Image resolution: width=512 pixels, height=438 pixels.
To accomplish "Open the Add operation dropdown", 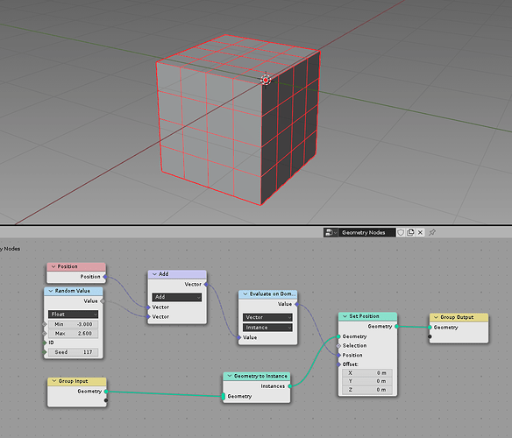I will (176, 297).
